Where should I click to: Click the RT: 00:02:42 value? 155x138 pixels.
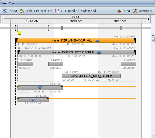pos(77,56)
